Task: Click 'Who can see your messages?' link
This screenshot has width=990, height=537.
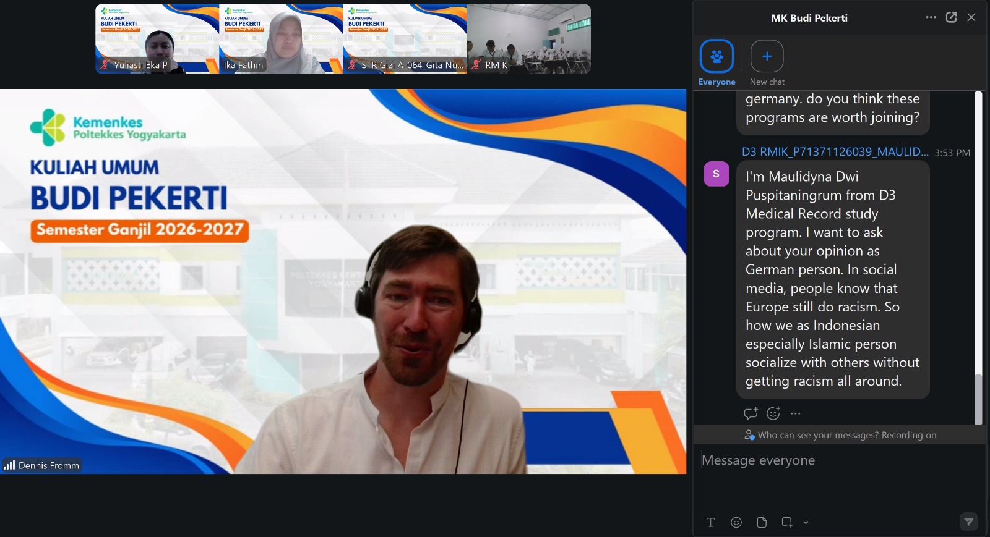Action: (x=818, y=435)
